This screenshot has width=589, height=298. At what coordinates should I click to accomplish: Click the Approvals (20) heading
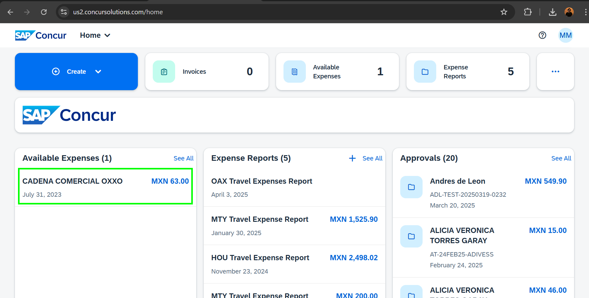[x=429, y=158]
